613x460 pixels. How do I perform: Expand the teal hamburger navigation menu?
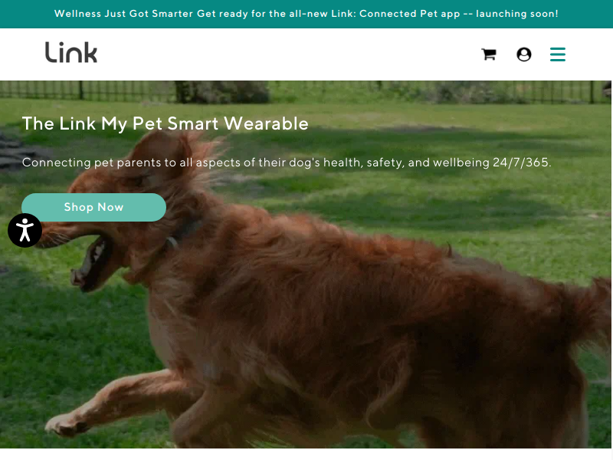558,54
